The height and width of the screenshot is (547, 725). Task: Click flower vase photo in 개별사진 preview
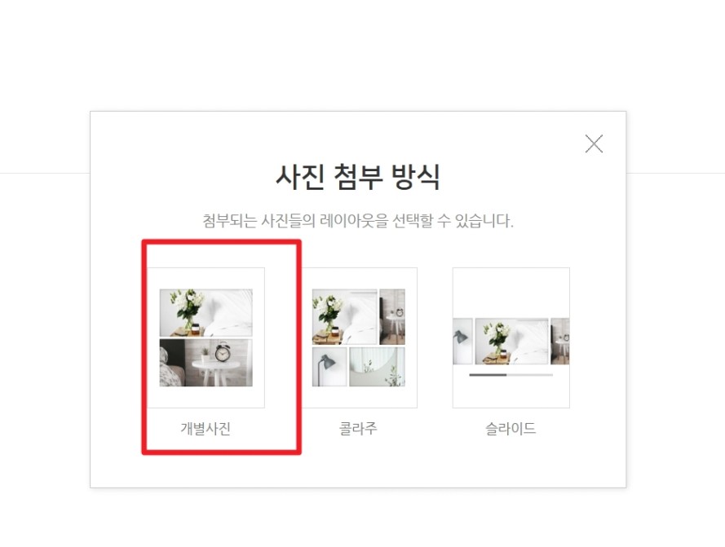coord(206,312)
